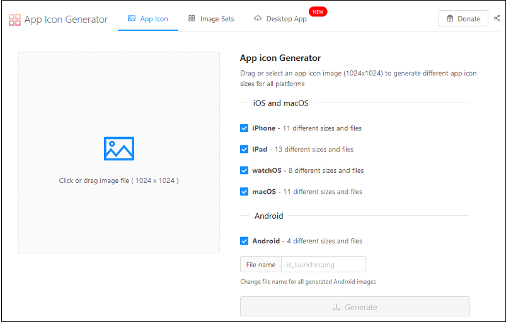This screenshot has height=322, width=506.
Task: Click the drag image file upload area text
Action: click(x=118, y=180)
